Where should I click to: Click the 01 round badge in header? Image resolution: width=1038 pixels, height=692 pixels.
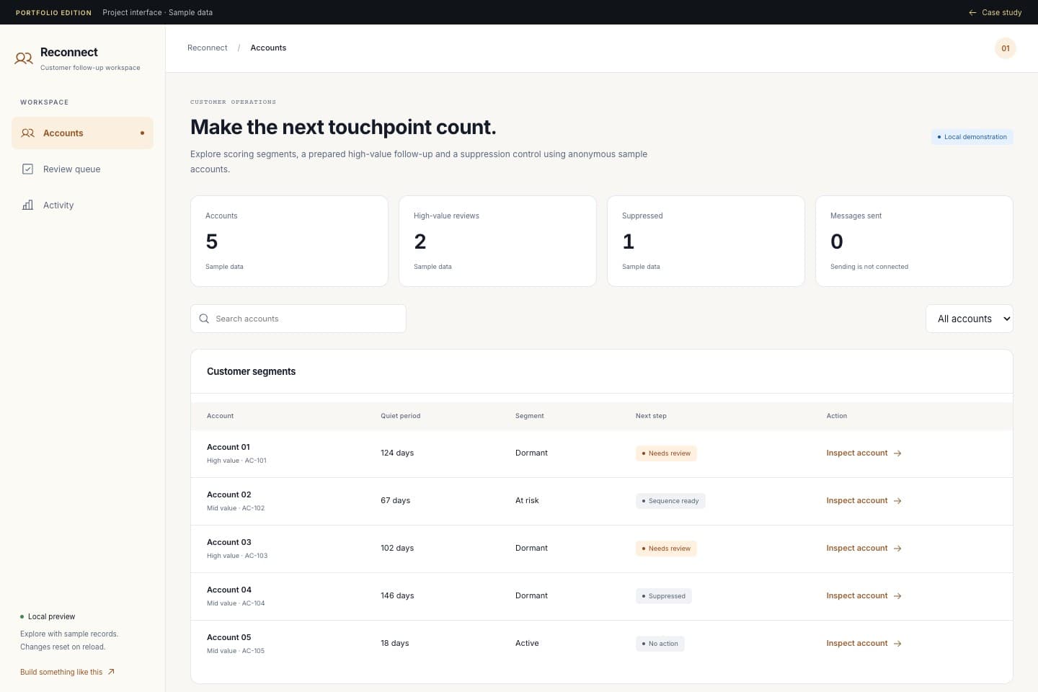1006,48
